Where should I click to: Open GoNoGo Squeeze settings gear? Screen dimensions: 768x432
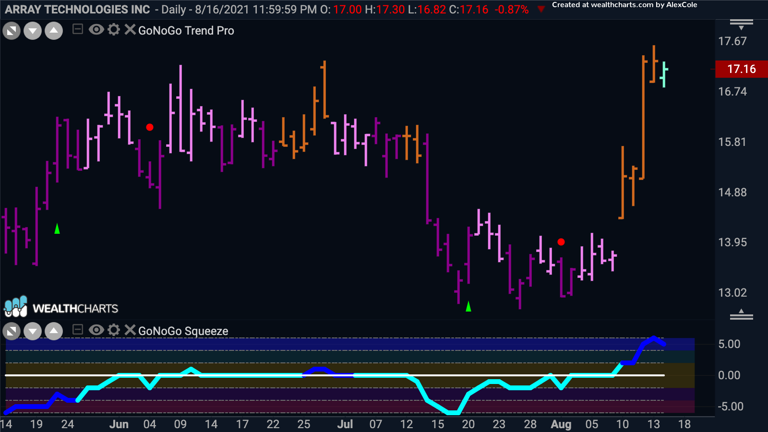(x=114, y=330)
